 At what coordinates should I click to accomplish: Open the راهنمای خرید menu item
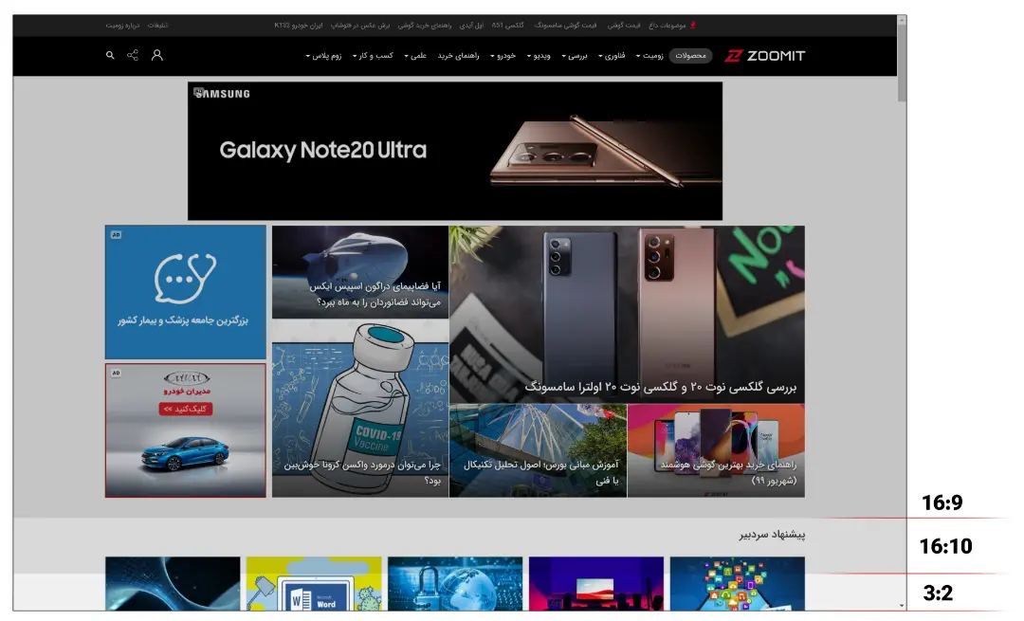459,56
